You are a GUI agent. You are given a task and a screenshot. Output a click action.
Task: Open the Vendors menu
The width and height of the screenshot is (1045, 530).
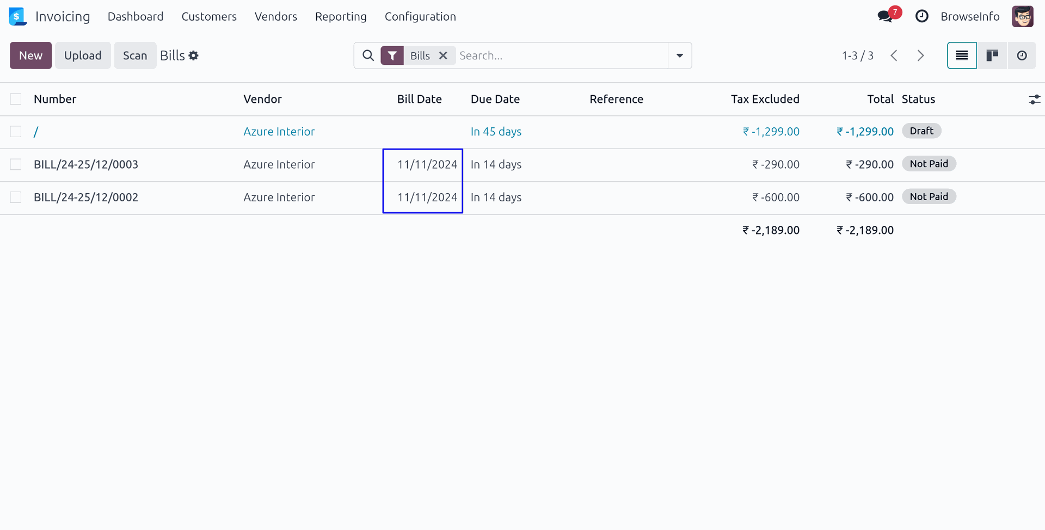coord(276,16)
